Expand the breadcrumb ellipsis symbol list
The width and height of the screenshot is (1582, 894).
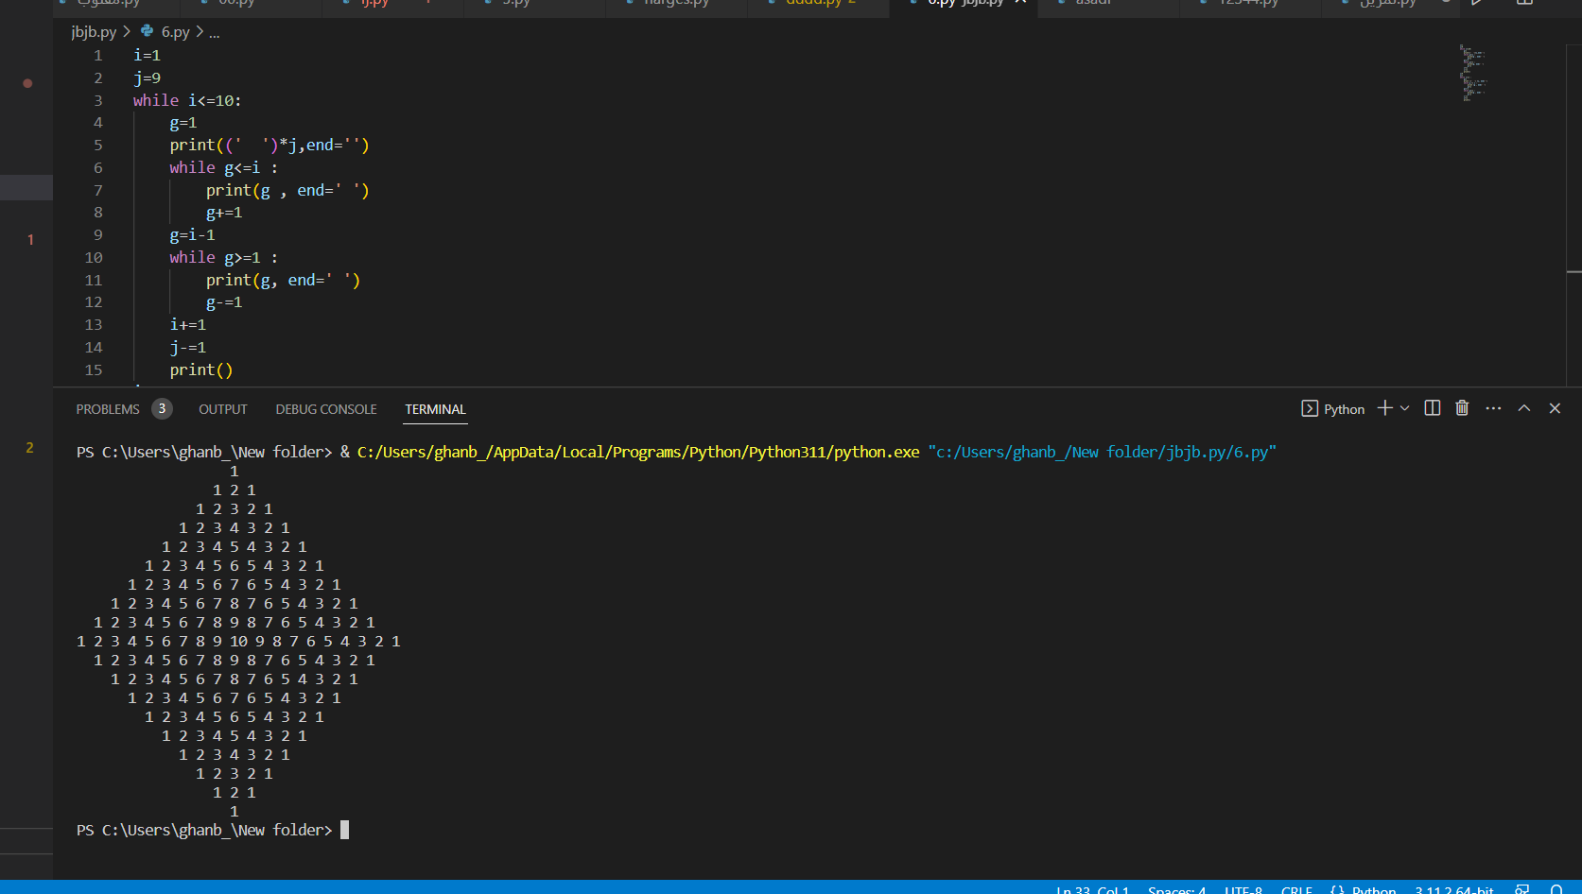pos(215,32)
